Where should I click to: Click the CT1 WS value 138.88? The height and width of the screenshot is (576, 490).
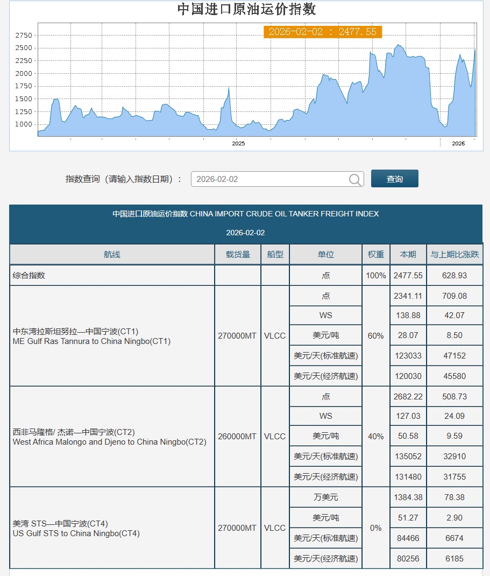click(408, 315)
